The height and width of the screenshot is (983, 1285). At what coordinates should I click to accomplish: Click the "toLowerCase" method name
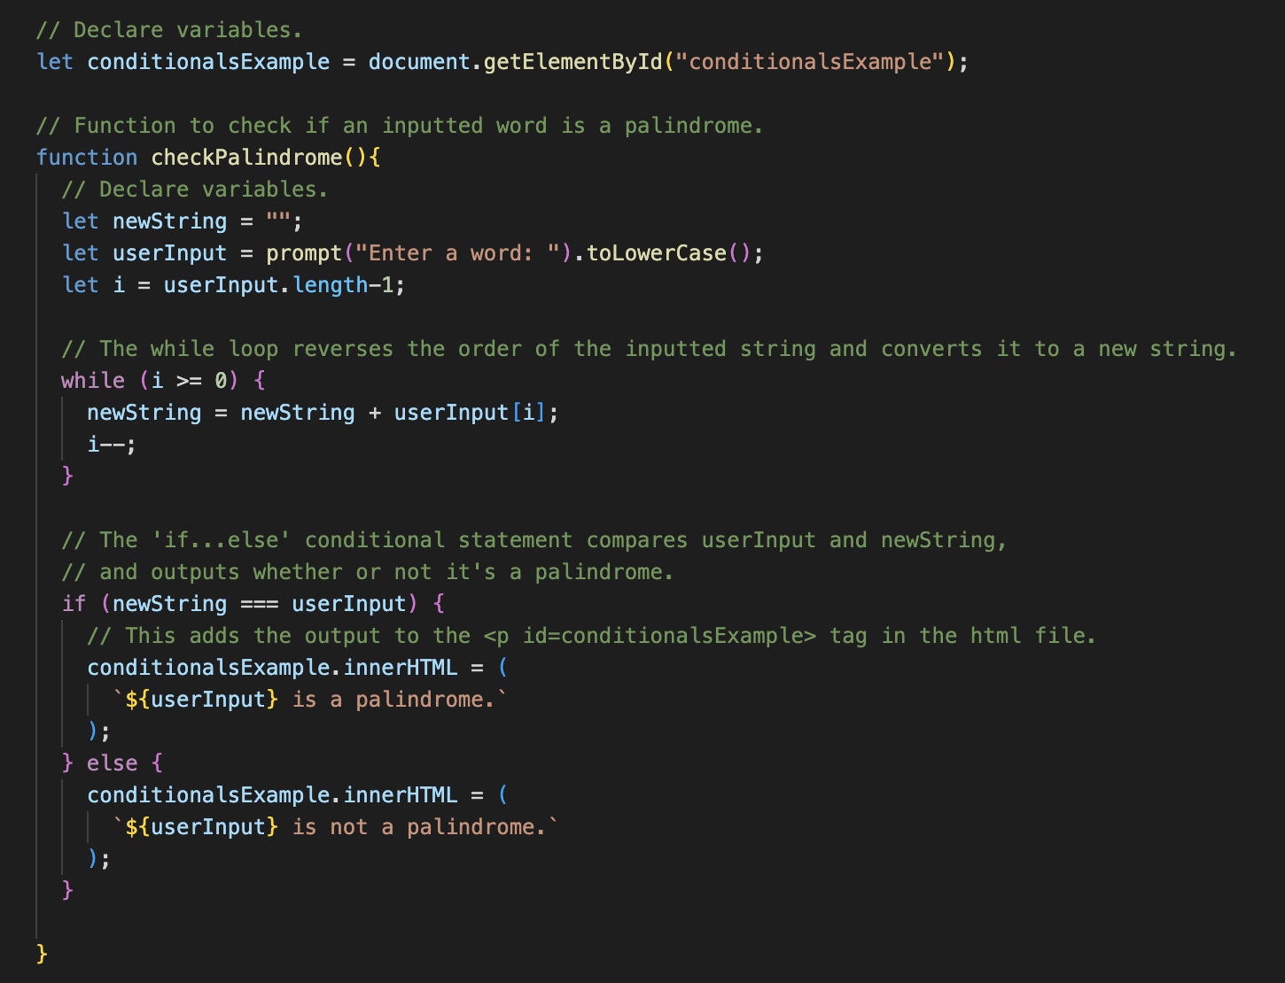657,253
